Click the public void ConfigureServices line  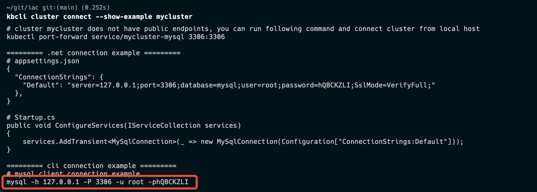point(124,125)
